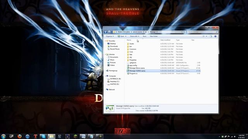Open the taskbar clock and date
The image size is (248, 139).
point(241,136)
